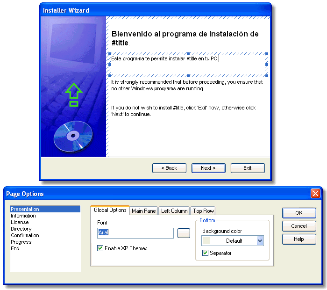The height and width of the screenshot is (290, 327).
Task: Click the Exit button in wizard
Action: pyautogui.click(x=248, y=168)
